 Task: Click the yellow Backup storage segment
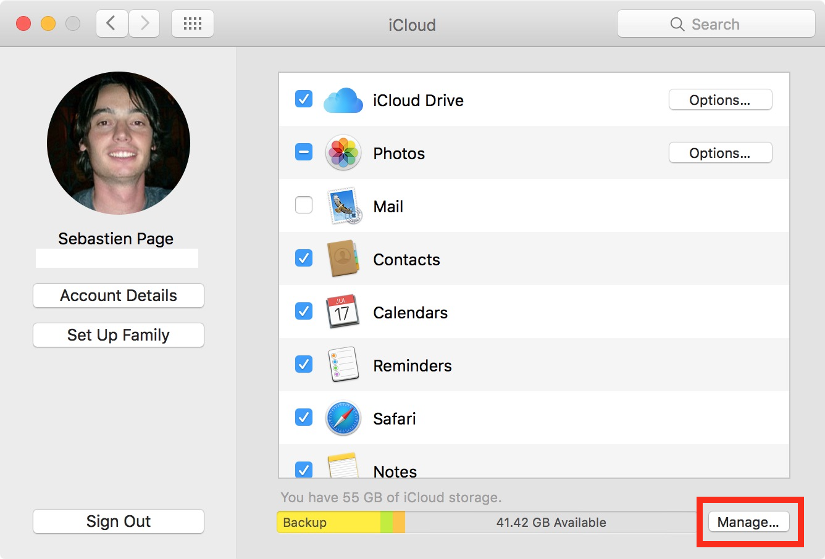tap(329, 523)
